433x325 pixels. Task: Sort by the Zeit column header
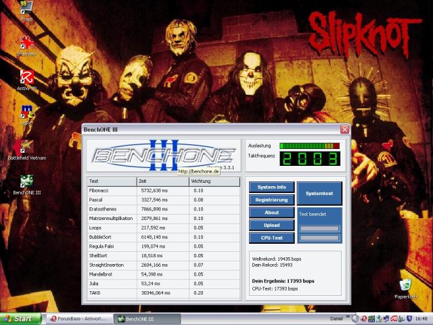[162, 181]
